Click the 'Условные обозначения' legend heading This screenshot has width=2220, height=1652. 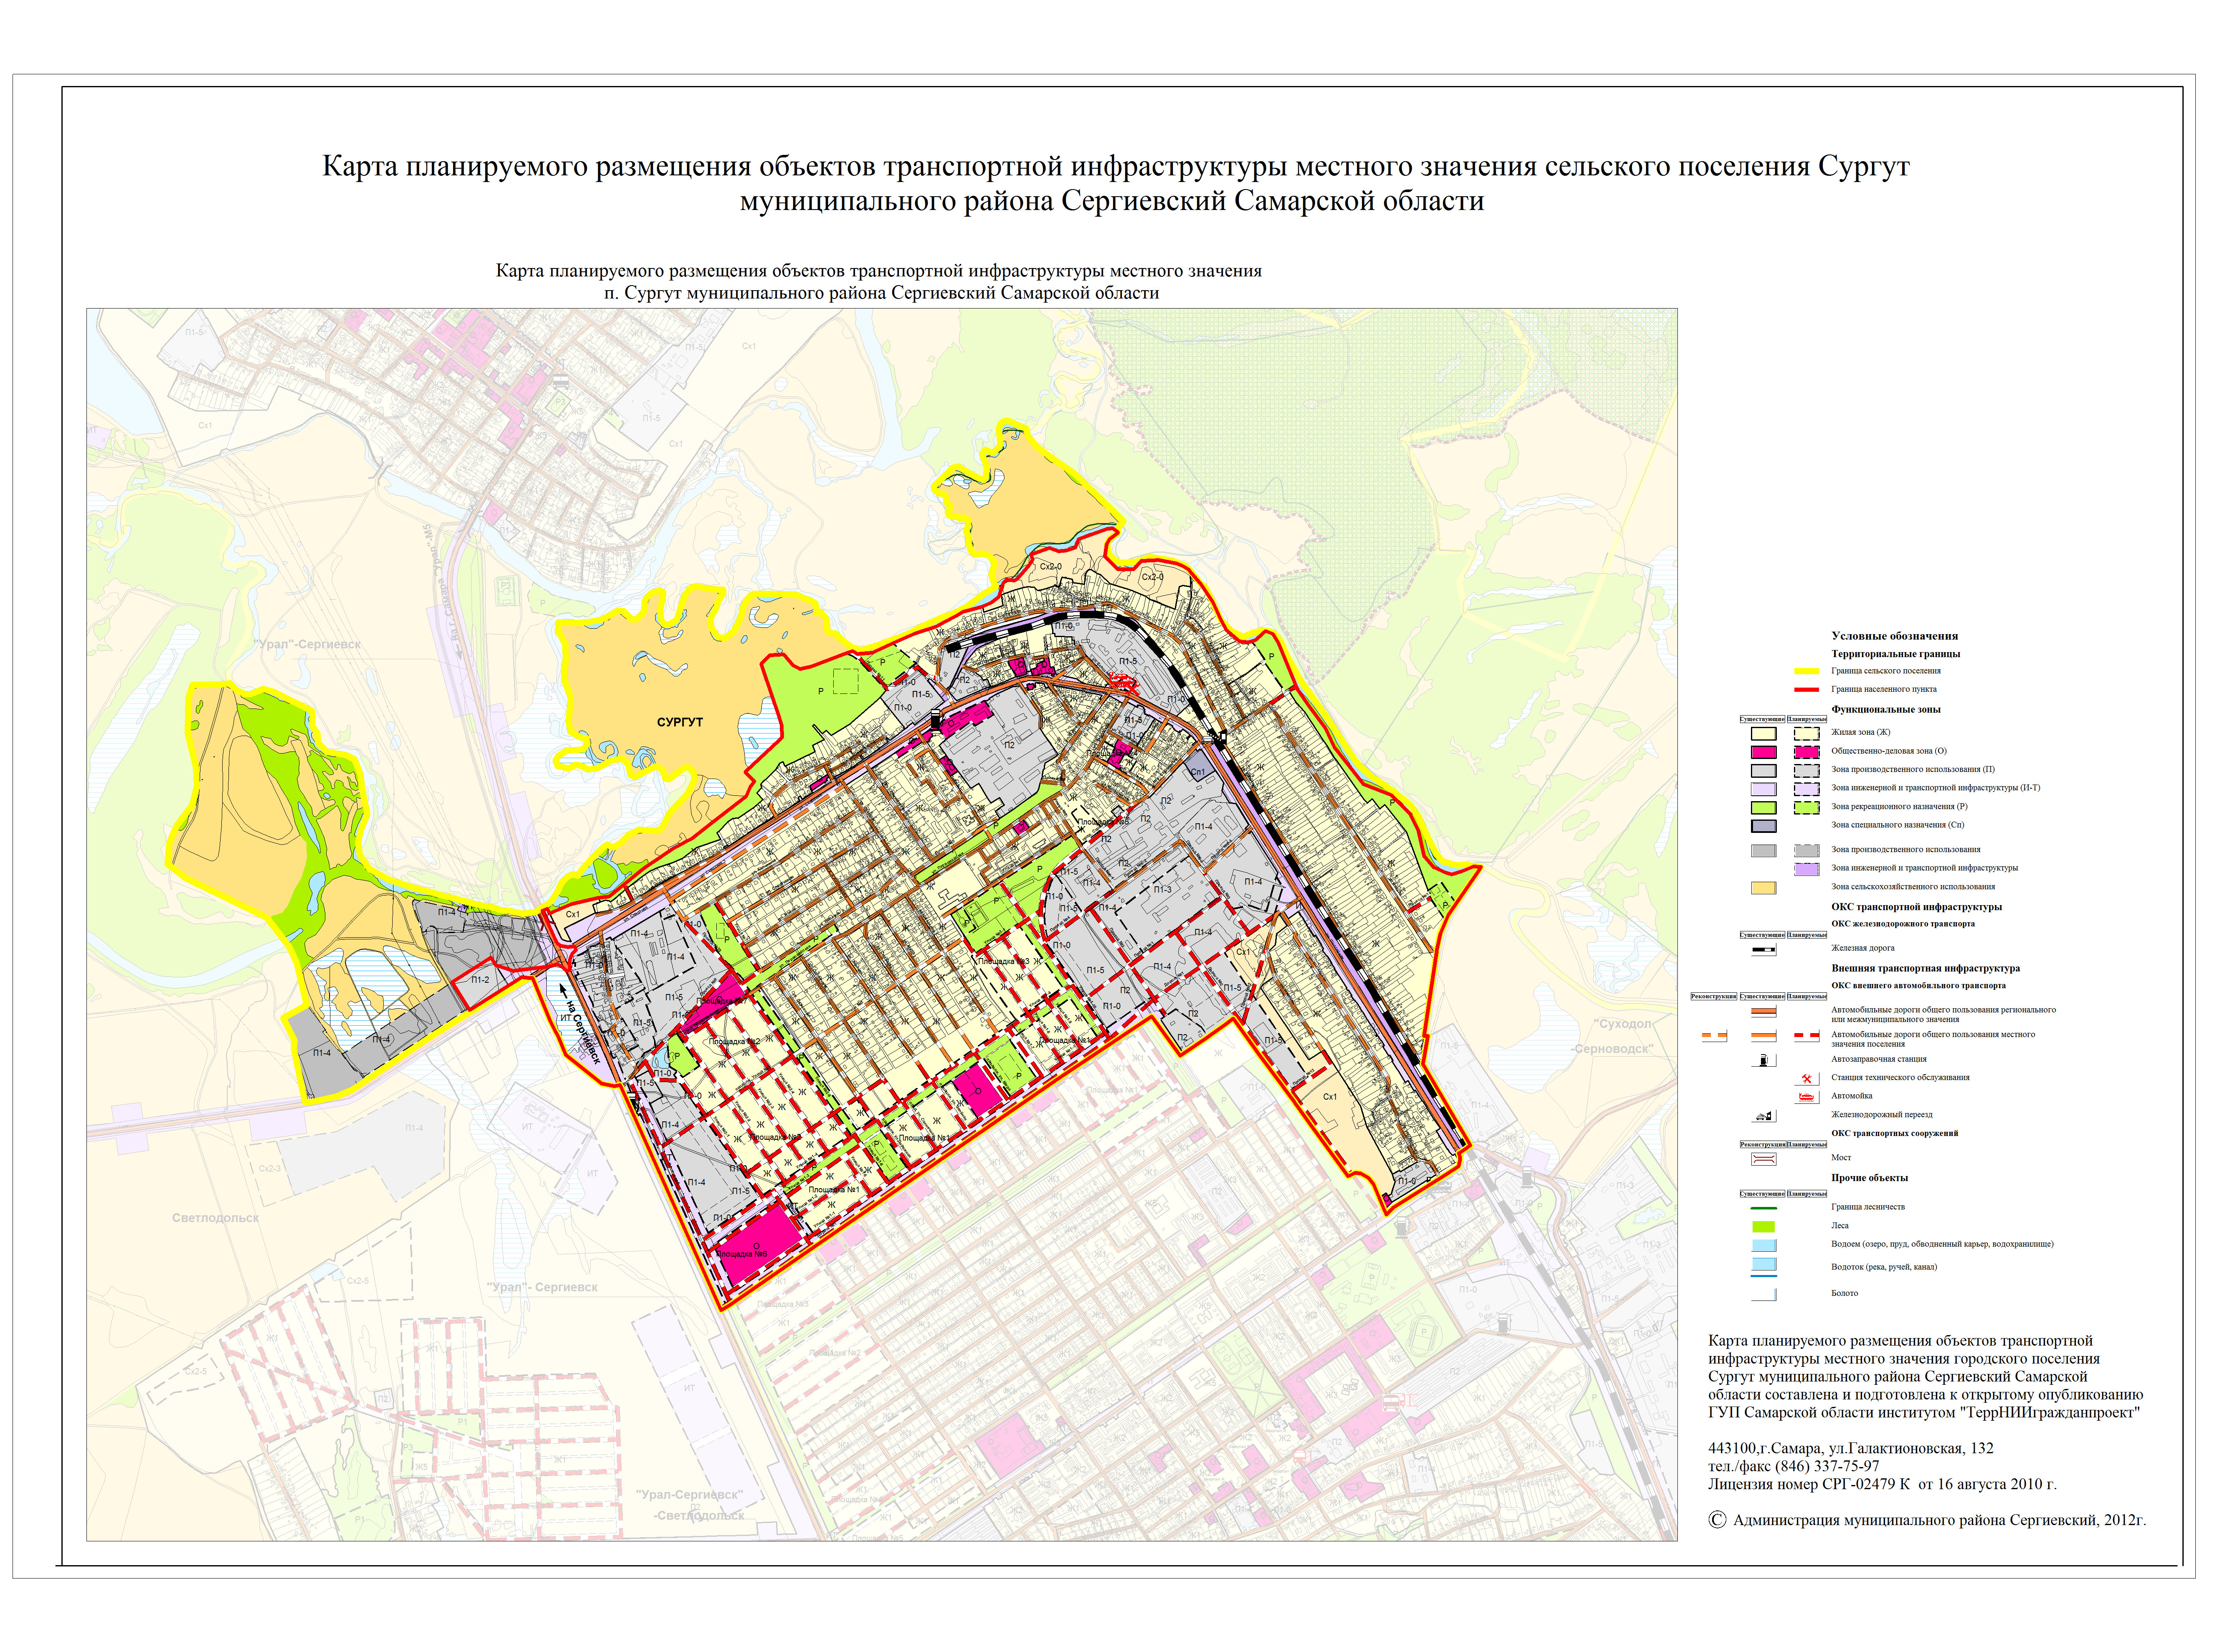pos(1895,636)
